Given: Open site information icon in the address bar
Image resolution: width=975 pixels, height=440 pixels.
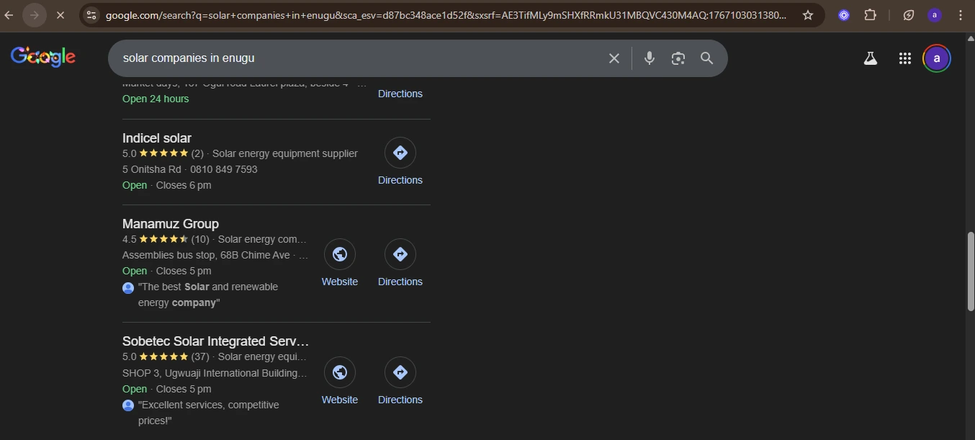Looking at the screenshot, I should pos(91,14).
